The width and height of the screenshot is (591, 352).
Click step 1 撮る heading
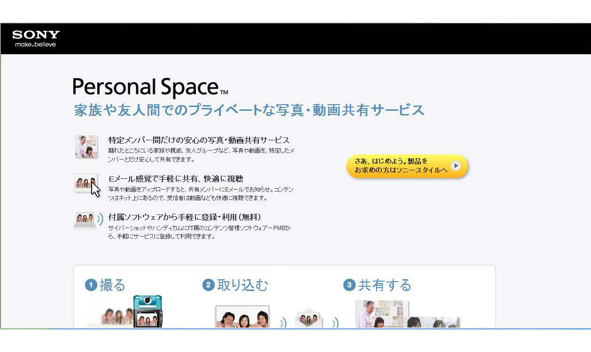point(105,285)
